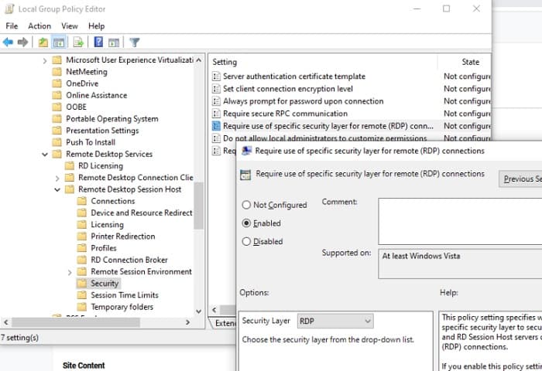This screenshot has width=542, height=371.
Task: Toggle the Show/Hide Action Pane icon
Action: (x=114, y=43)
